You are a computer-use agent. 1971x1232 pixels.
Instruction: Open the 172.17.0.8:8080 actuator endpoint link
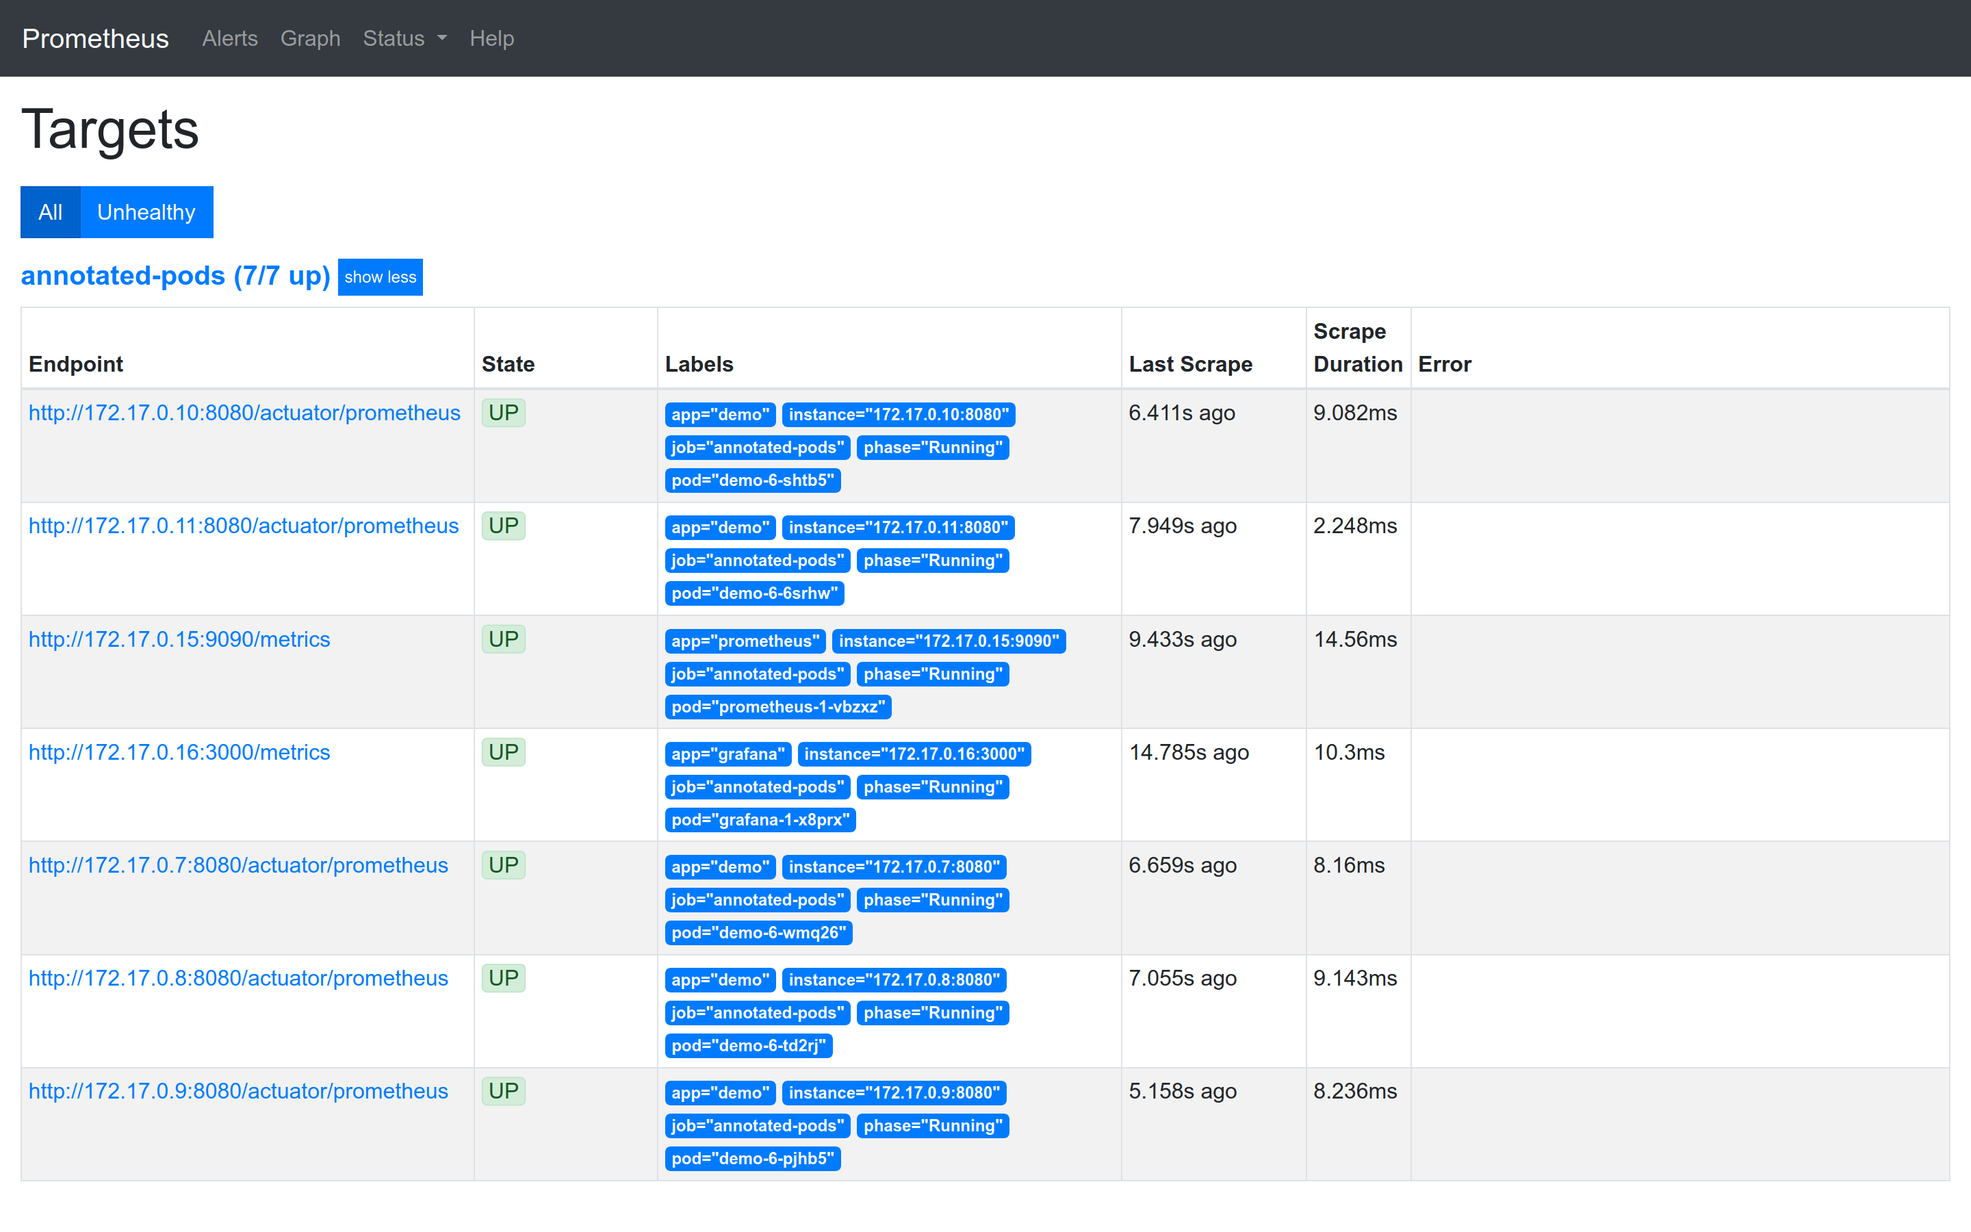[x=238, y=979]
